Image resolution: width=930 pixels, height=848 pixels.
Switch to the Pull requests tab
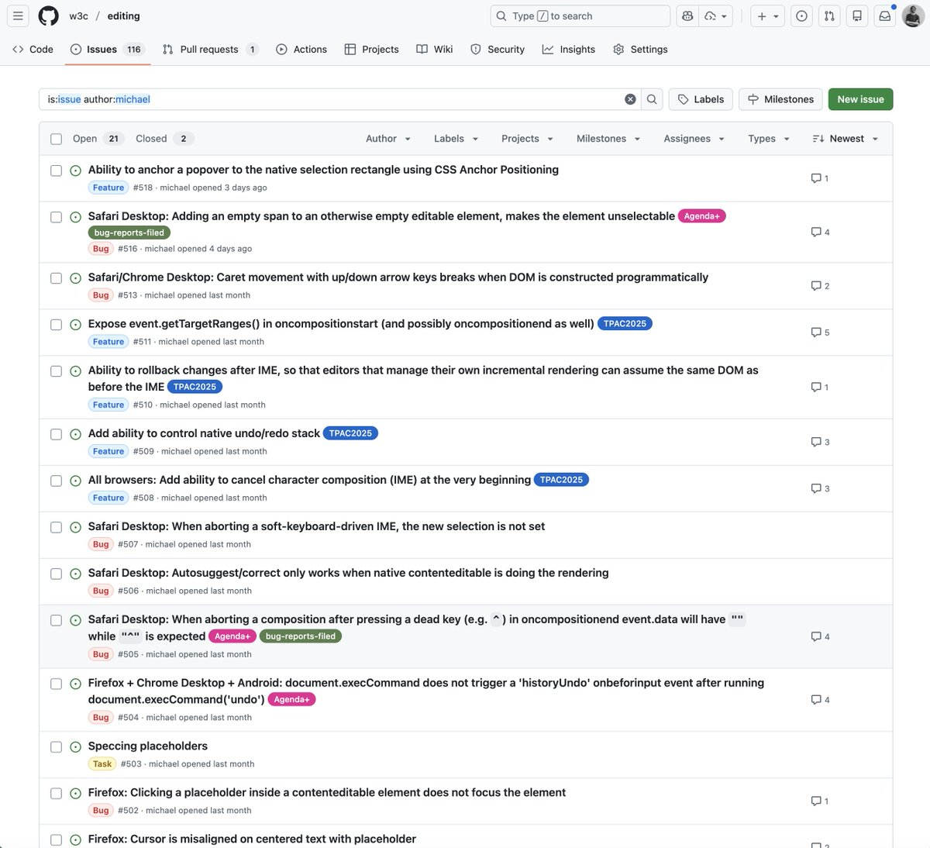pos(208,49)
